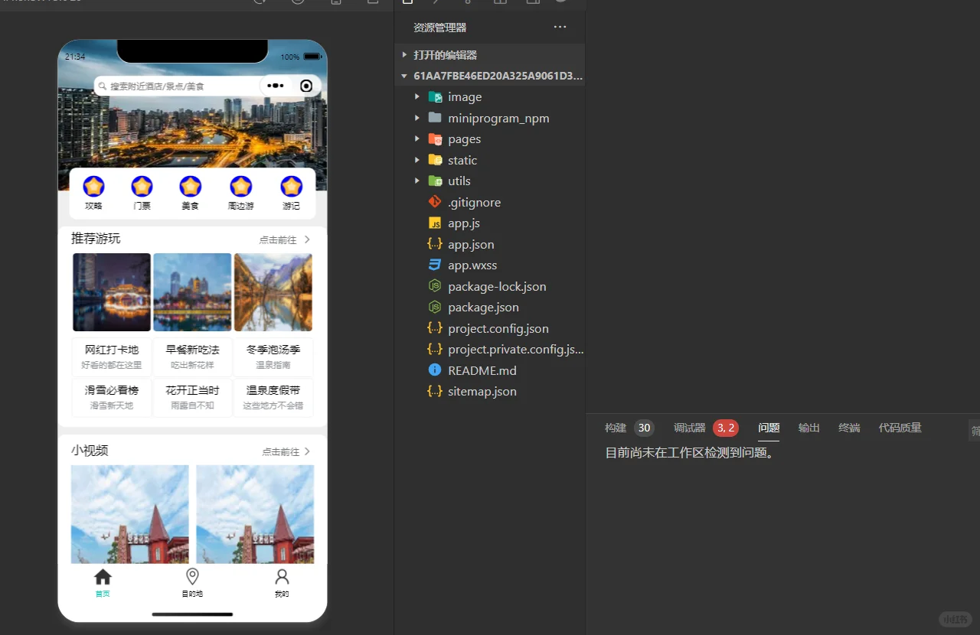Expand the pages folder arrow

coord(416,139)
